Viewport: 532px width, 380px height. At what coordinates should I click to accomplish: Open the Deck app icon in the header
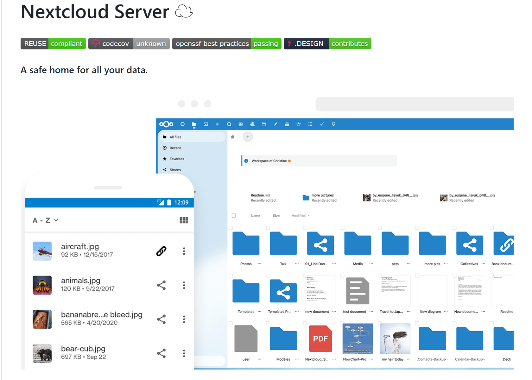287,124
